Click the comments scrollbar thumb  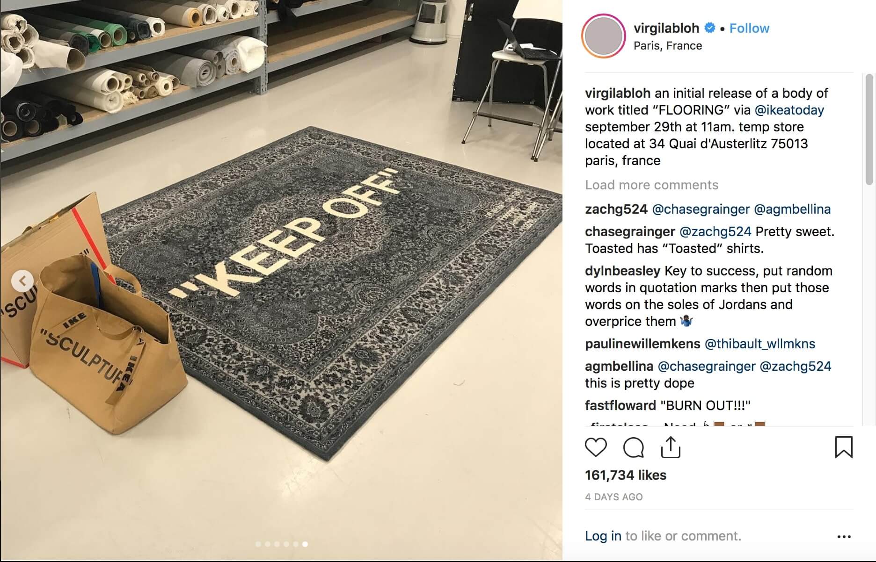(x=869, y=130)
